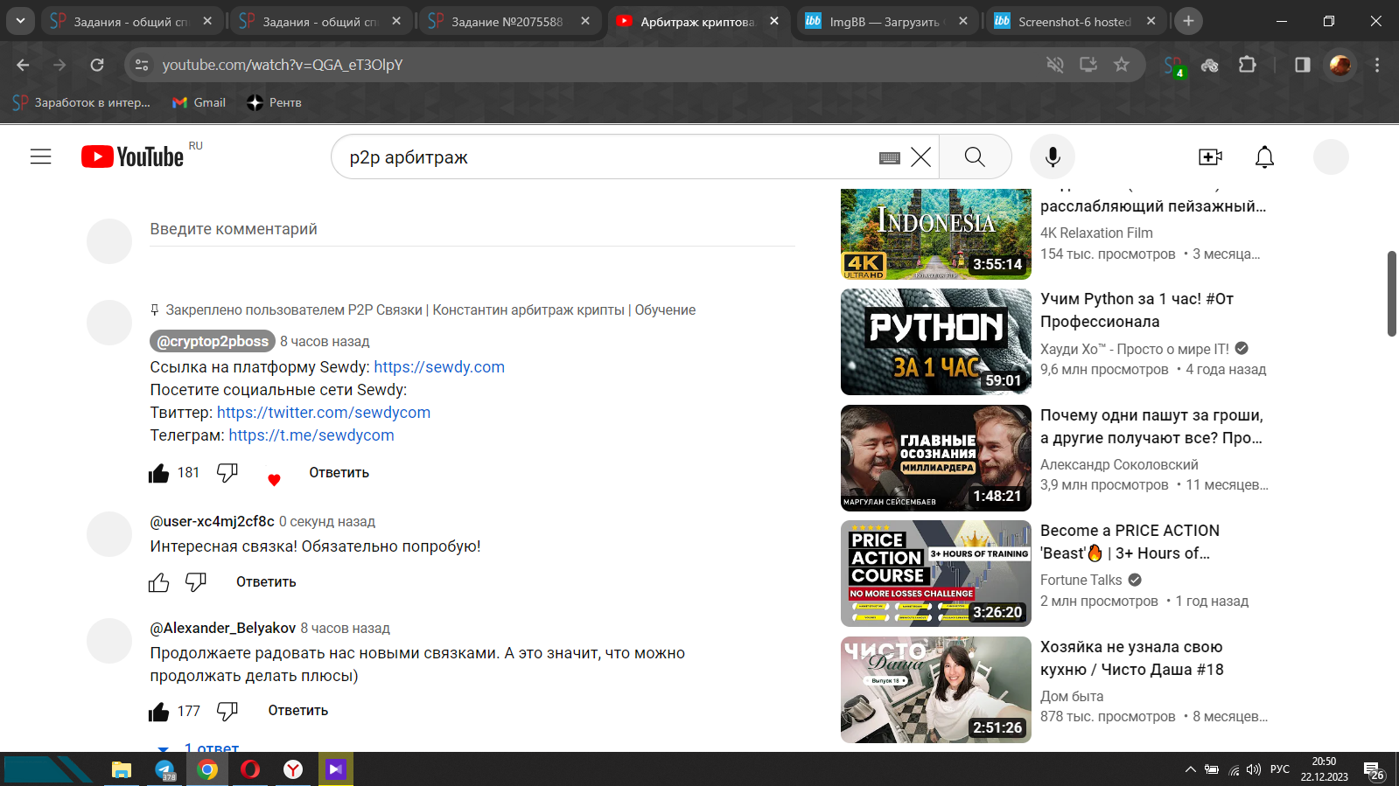Go to the YouTube home logo
This screenshot has height=786, width=1399.
(133, 157)
